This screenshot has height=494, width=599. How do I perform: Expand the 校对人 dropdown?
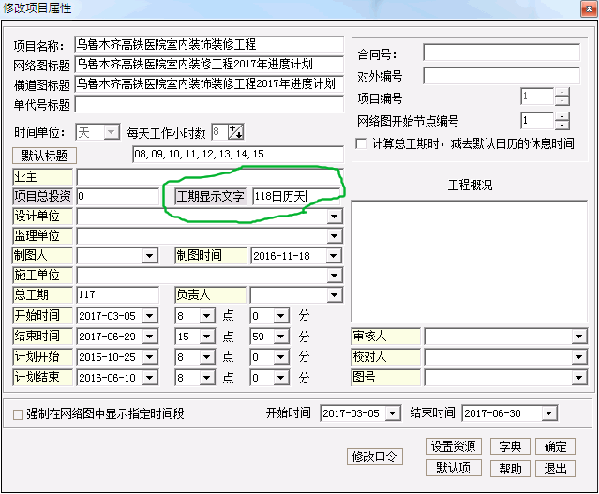578,357
